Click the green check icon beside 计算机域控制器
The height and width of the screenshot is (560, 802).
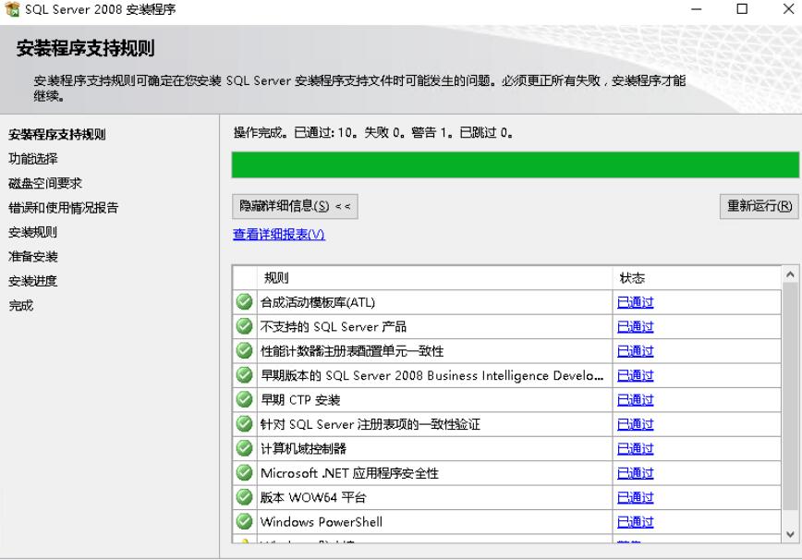coord(245,448)
